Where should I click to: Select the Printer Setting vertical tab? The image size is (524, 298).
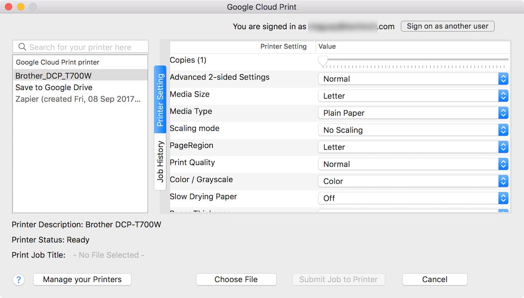click(x=160, y=100)
